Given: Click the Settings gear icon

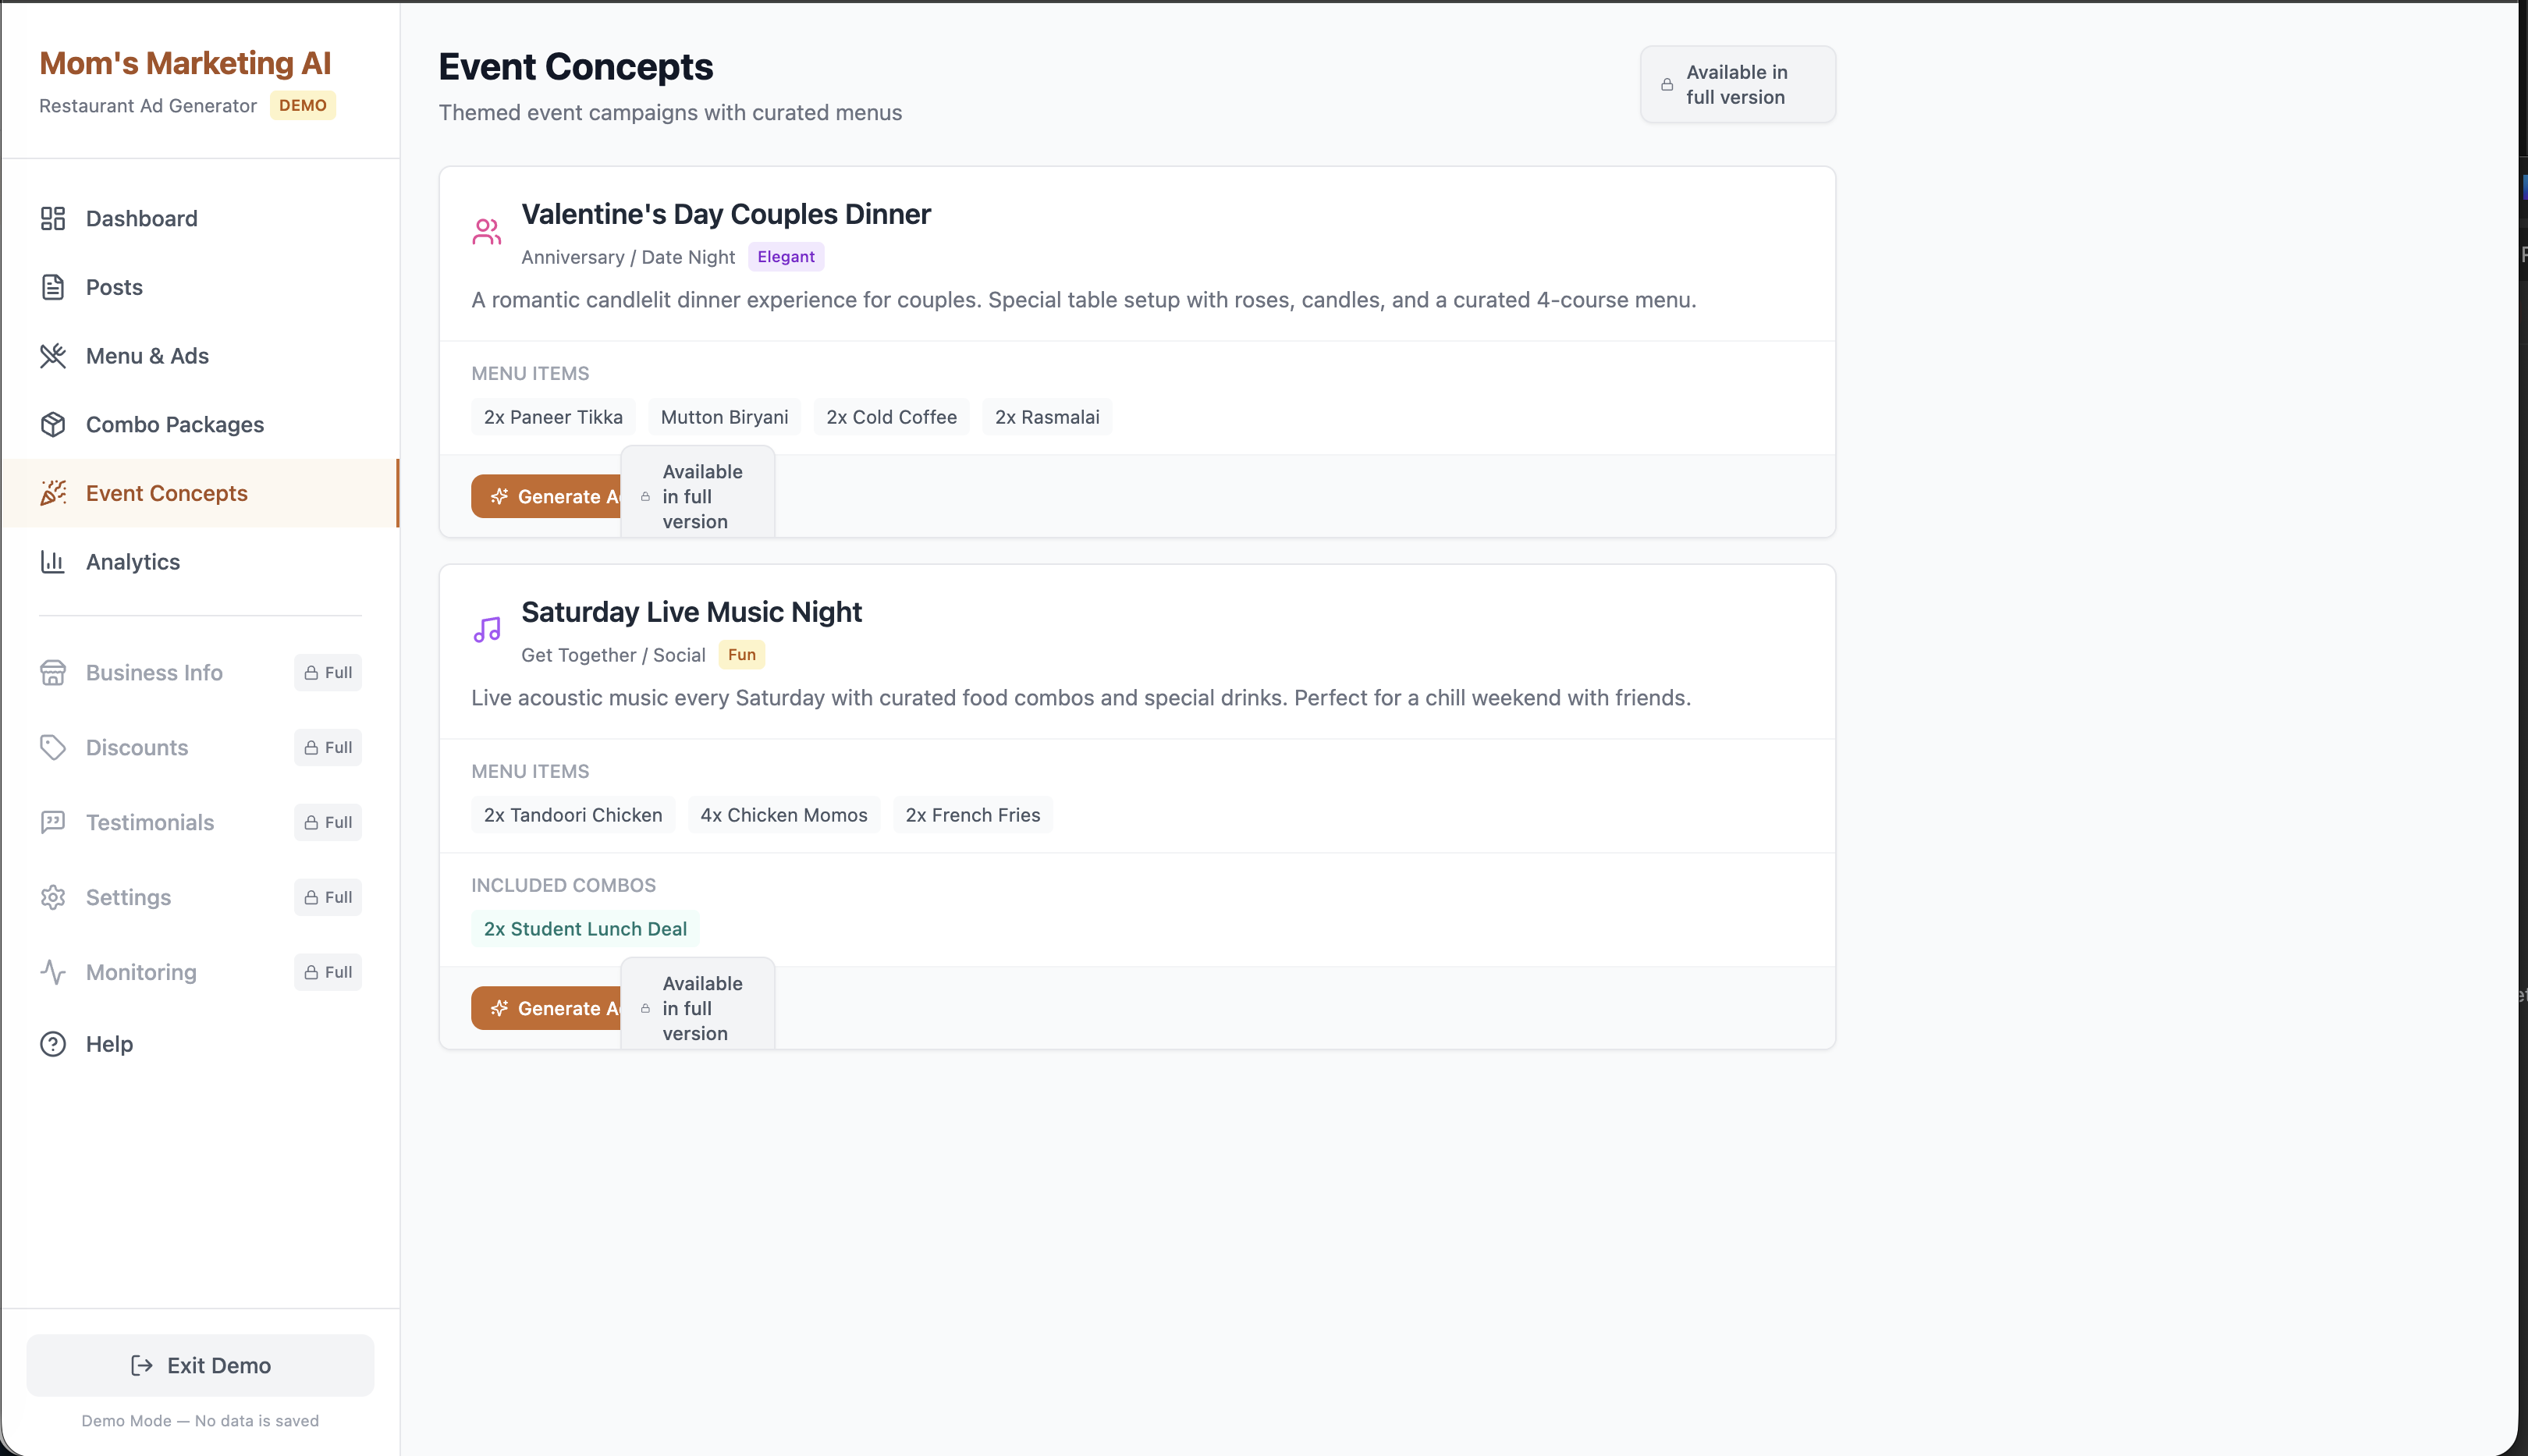Looking at the screenshot, I should pos(53,897).
